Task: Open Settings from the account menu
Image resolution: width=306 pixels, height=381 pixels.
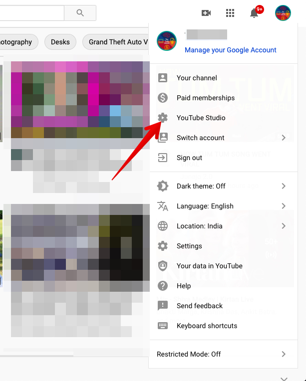Action: (x=223, y=246)
